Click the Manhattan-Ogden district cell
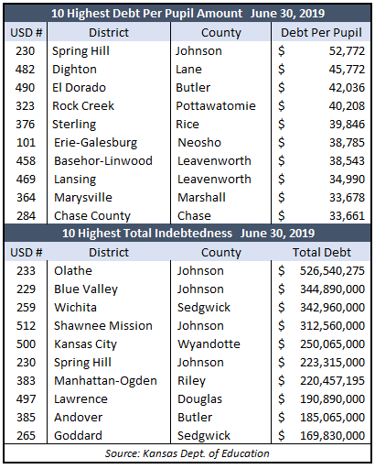 (x=105, y=381)
